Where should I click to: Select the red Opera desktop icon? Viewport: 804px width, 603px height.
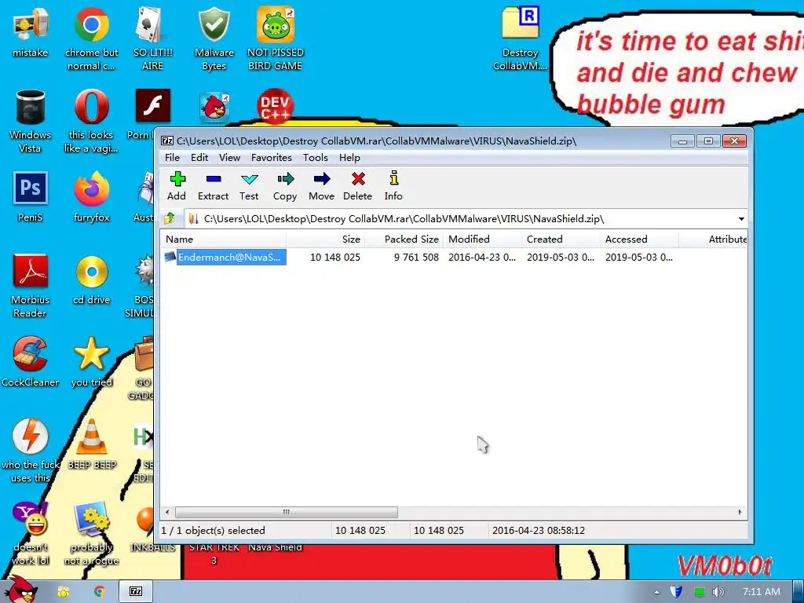point(91,121)
